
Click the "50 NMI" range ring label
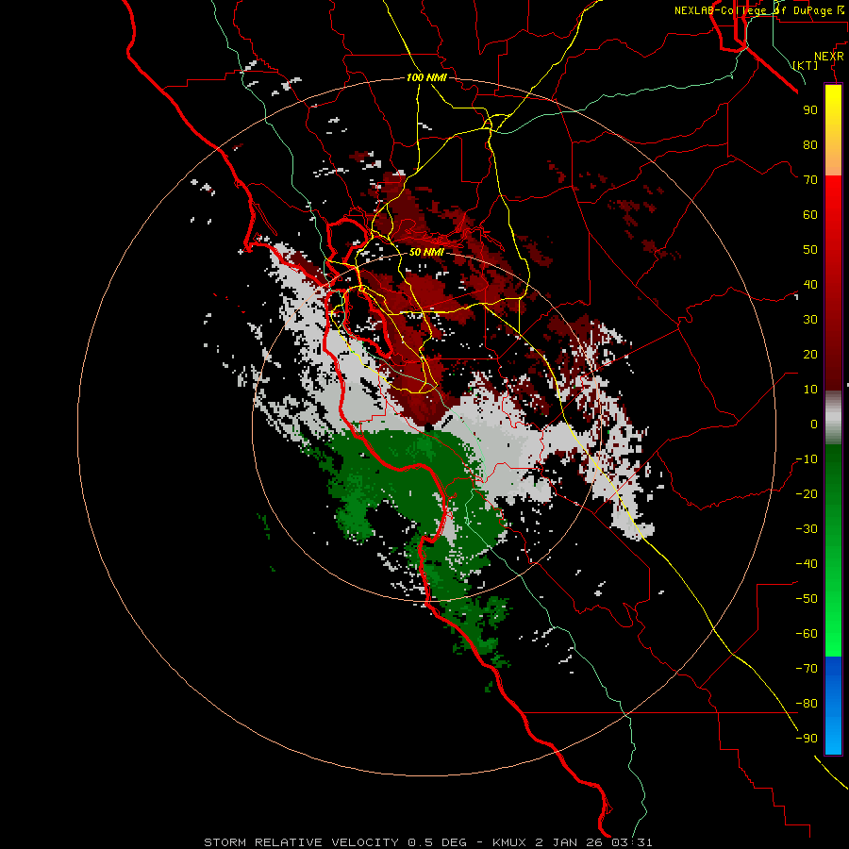coord(426,252)
